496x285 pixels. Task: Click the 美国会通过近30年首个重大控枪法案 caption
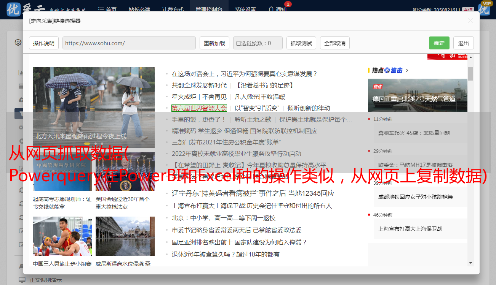[122, 203]
